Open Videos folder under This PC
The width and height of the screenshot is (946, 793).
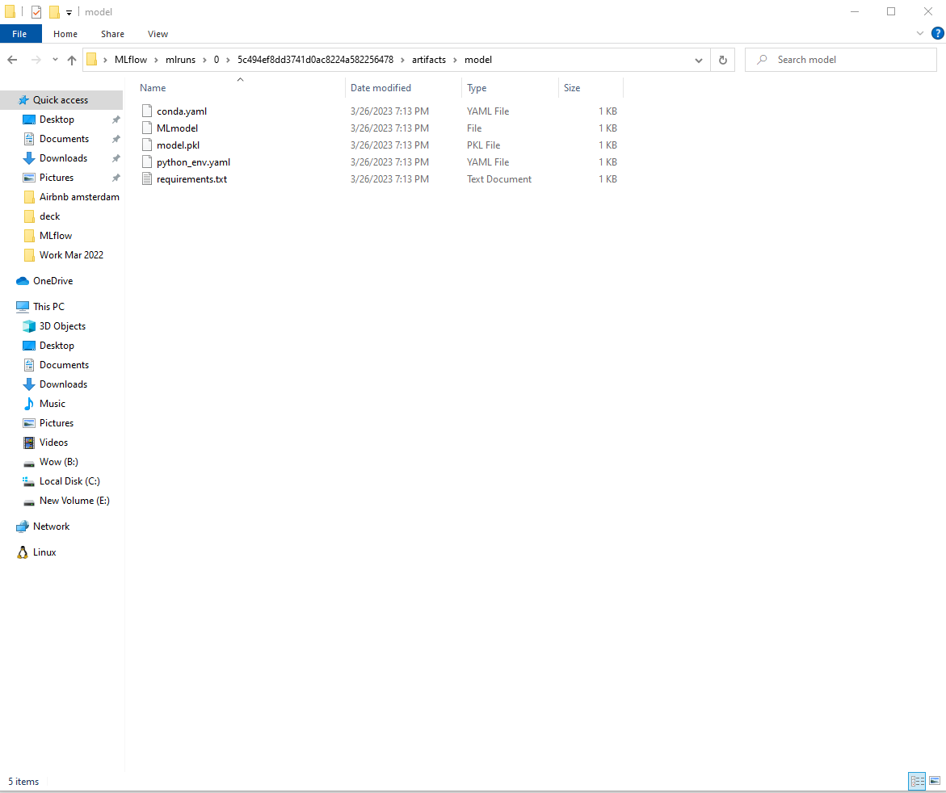(53, 443)
